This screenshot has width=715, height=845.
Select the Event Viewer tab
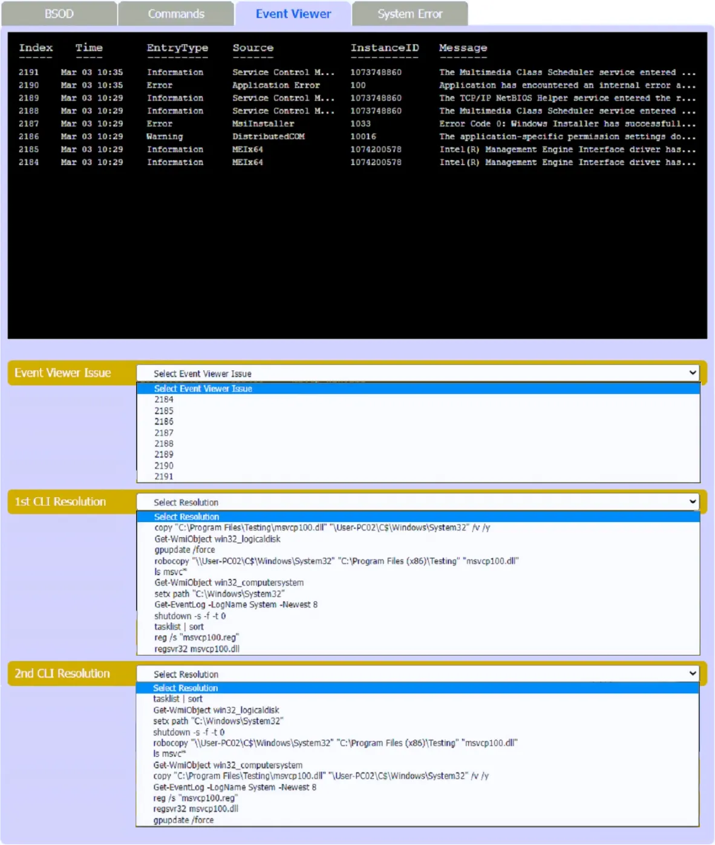point(293,14)
